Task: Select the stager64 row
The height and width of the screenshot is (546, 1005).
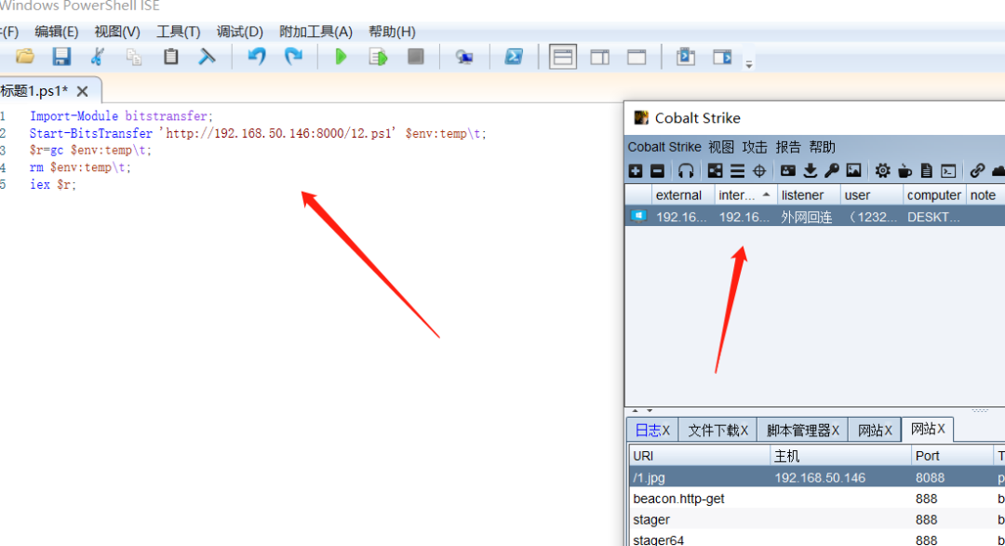Action: coord(817,539)
